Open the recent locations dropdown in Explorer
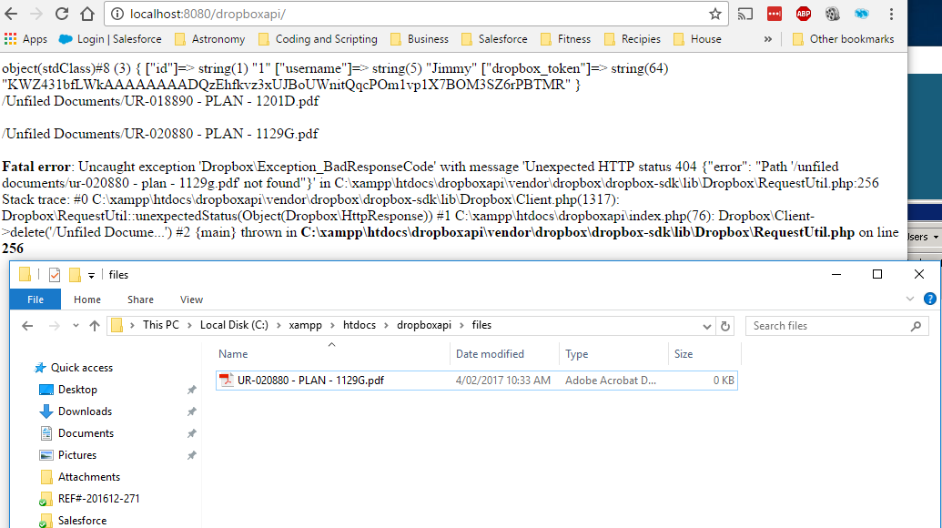The height and width of the screenshot is (528, 942). point(76,326)
